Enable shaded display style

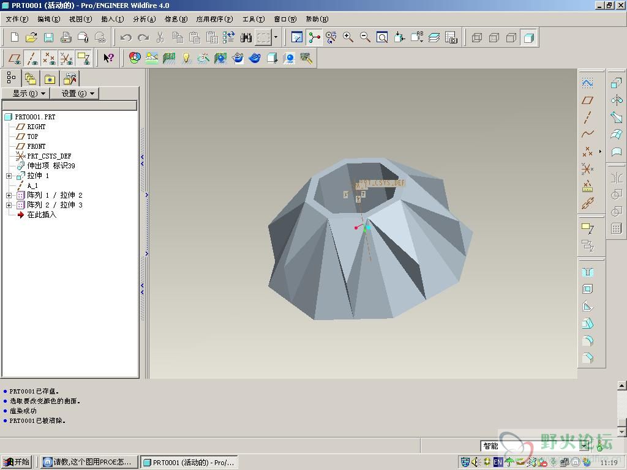(529, 37)
